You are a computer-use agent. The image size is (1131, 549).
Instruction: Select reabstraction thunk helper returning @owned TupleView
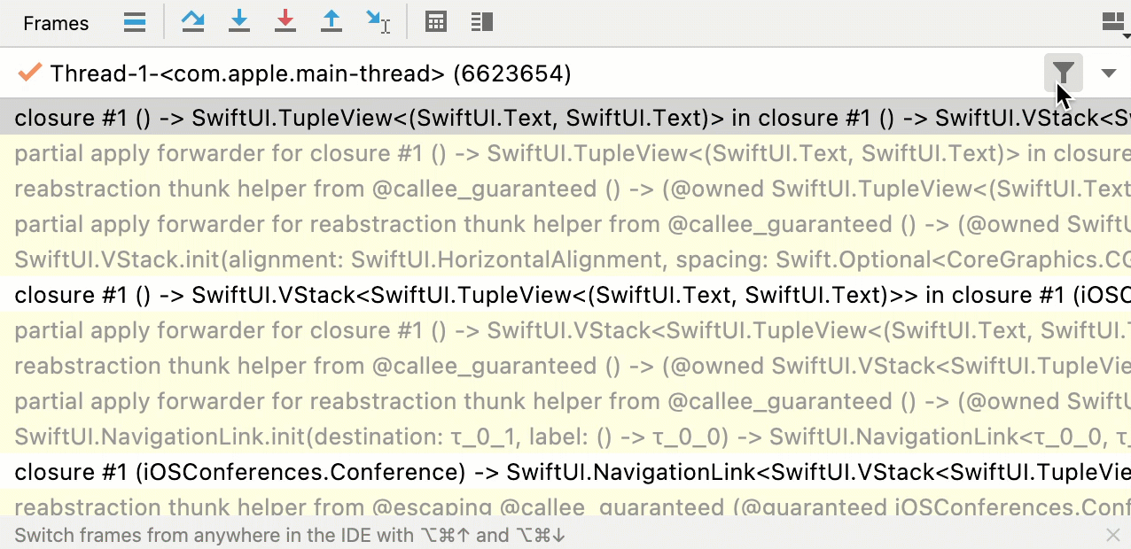coord(565,189)
